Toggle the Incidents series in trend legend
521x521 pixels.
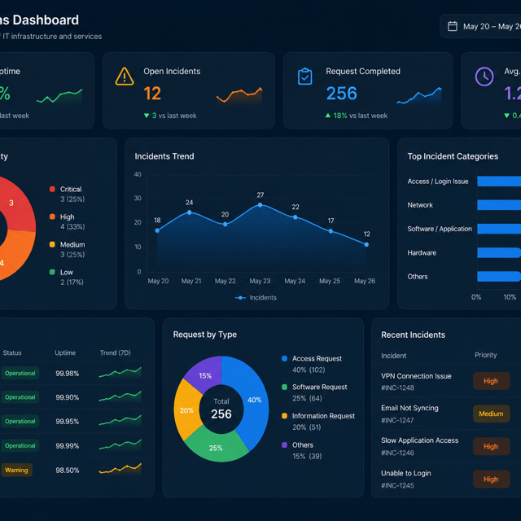click(256, 297)
